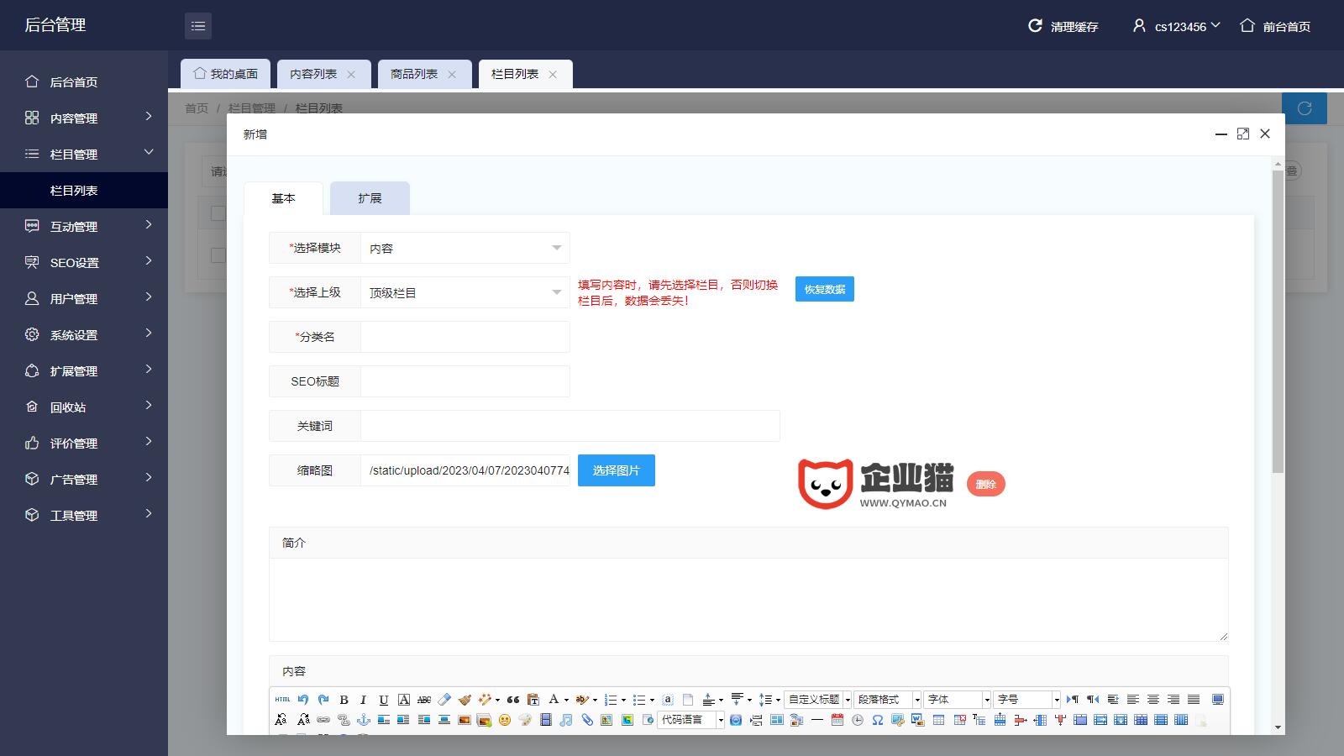Insert anchor using the anchor icon

(364, 720)
